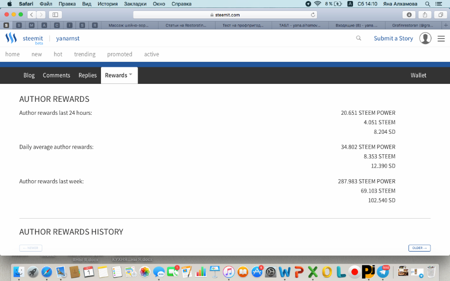Switch to 'Входящие (8)' mail tab
This screenshot has width=450, height=281.
click(356, 25)
